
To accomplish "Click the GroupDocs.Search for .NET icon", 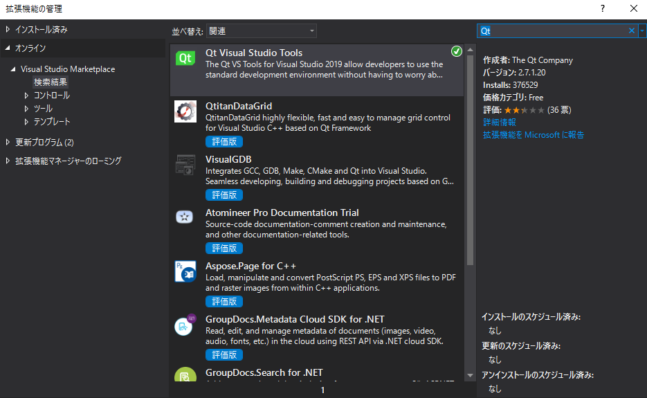I will click(185, 374).
